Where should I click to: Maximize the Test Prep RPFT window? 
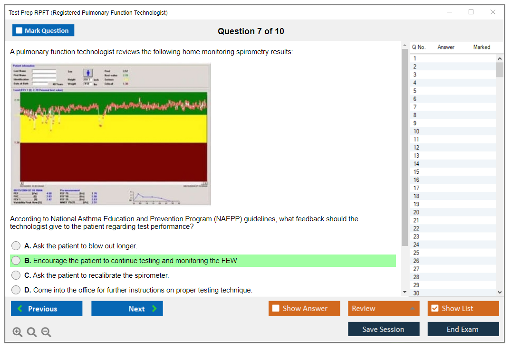point(471,12)
